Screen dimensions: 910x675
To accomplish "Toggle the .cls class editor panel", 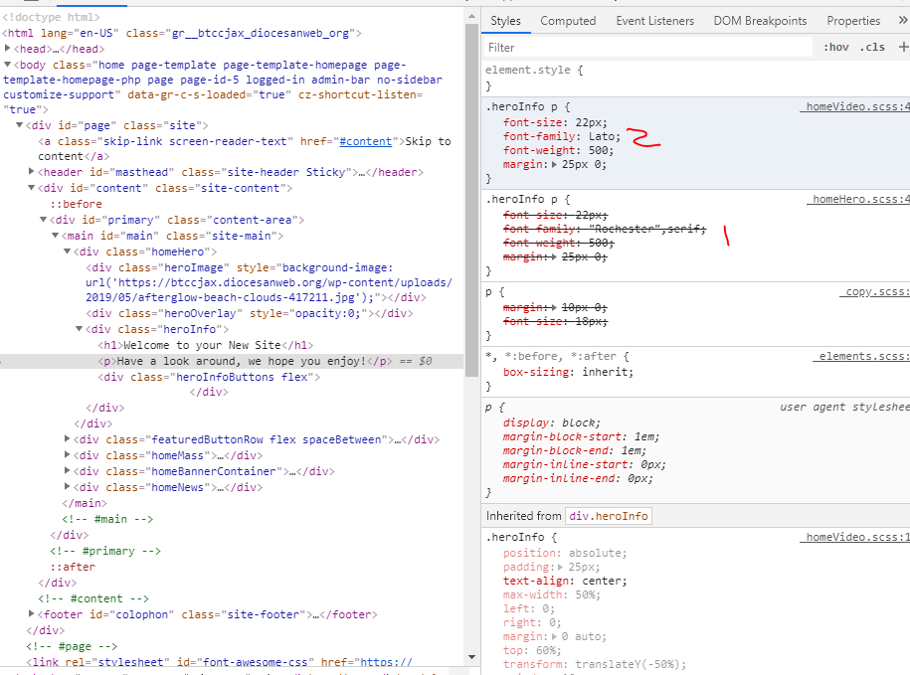I will pos(872,47).
